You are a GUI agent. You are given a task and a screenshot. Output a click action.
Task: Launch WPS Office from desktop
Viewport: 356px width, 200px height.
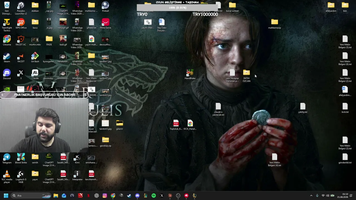tap(21, 24)
